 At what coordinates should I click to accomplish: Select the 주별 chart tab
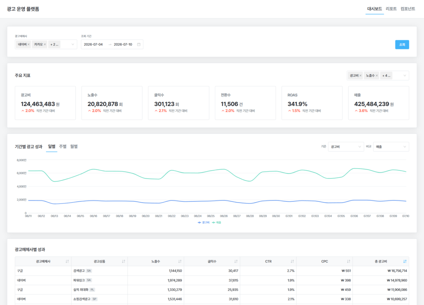(63, 146)
